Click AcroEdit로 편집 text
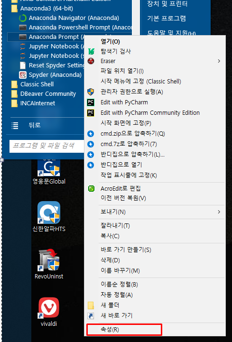 coord(121,188)
